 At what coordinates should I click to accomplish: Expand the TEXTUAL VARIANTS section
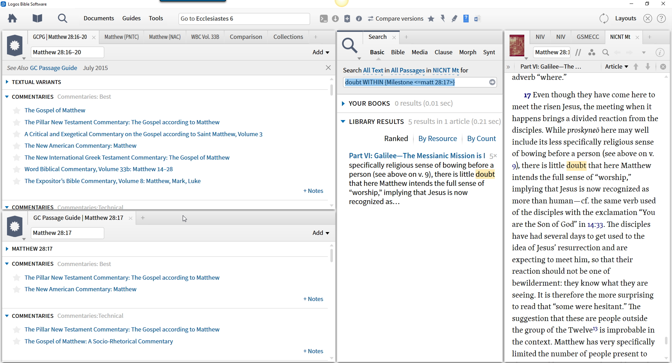pos(7,82)
